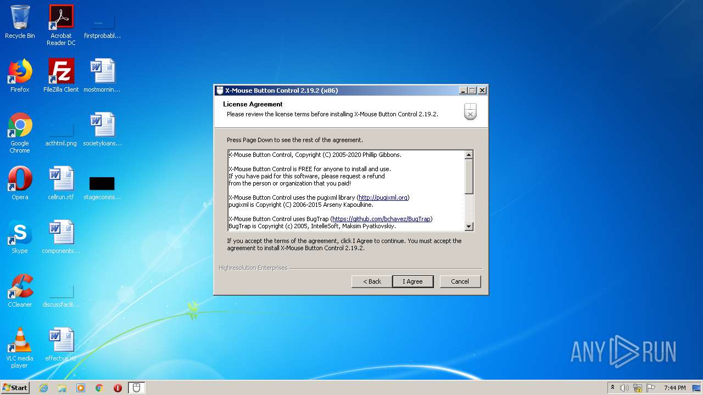Open the pugixml.org link
Image resolution: width=703 pixels, height=395 pixels.
coord(383,198)
